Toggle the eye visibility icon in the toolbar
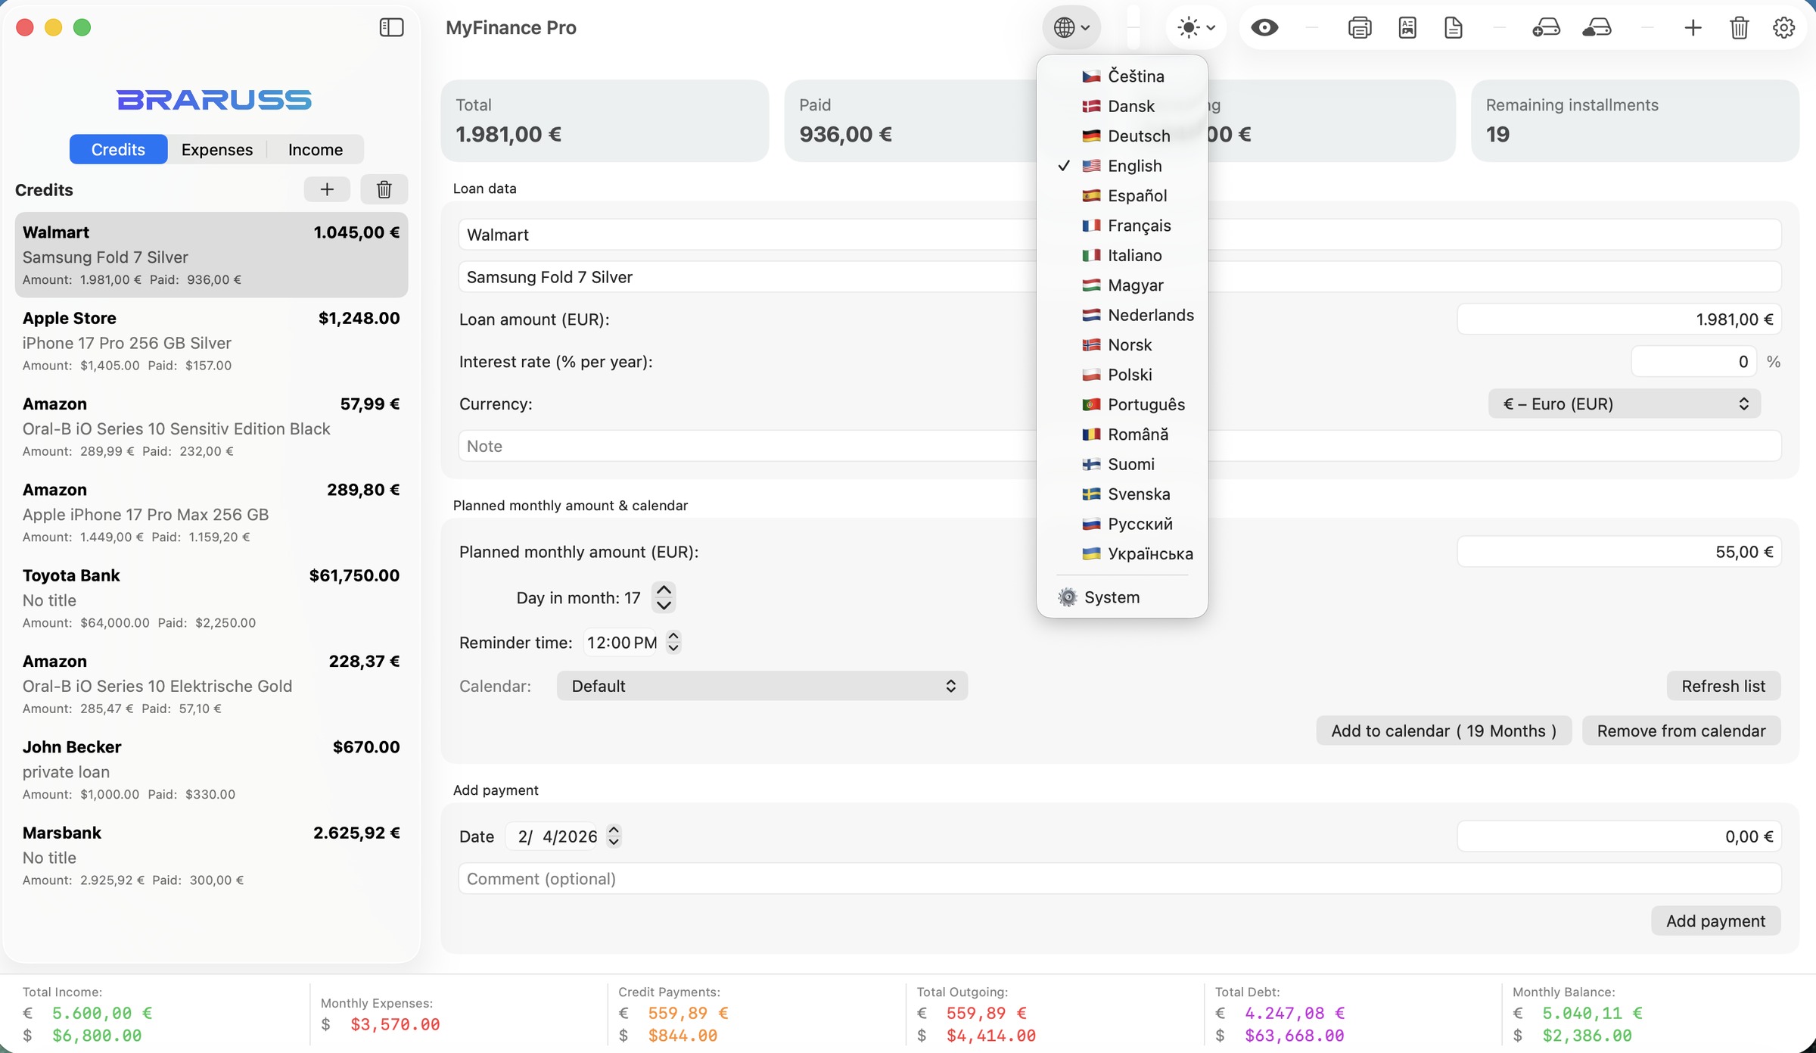 click(x=1264, y=28)
